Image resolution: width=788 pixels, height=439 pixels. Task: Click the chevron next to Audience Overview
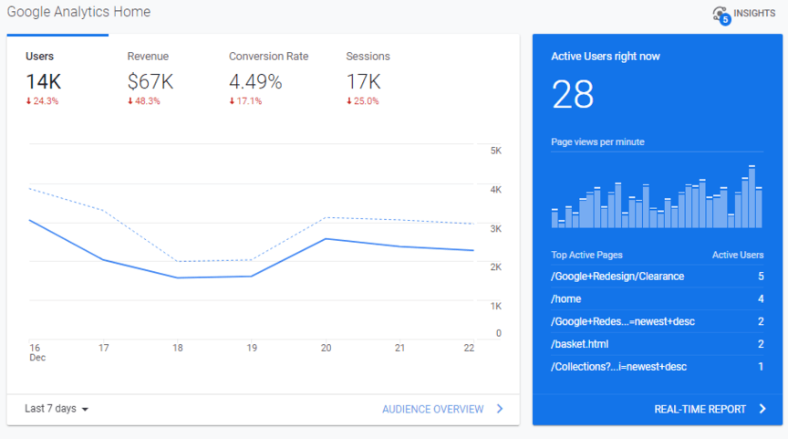tap(500, 409)
